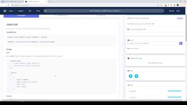Screen dimensions: 187x105
Task: Click the second teal Links button
Action: pyautogui.click(x=136, y=76)
